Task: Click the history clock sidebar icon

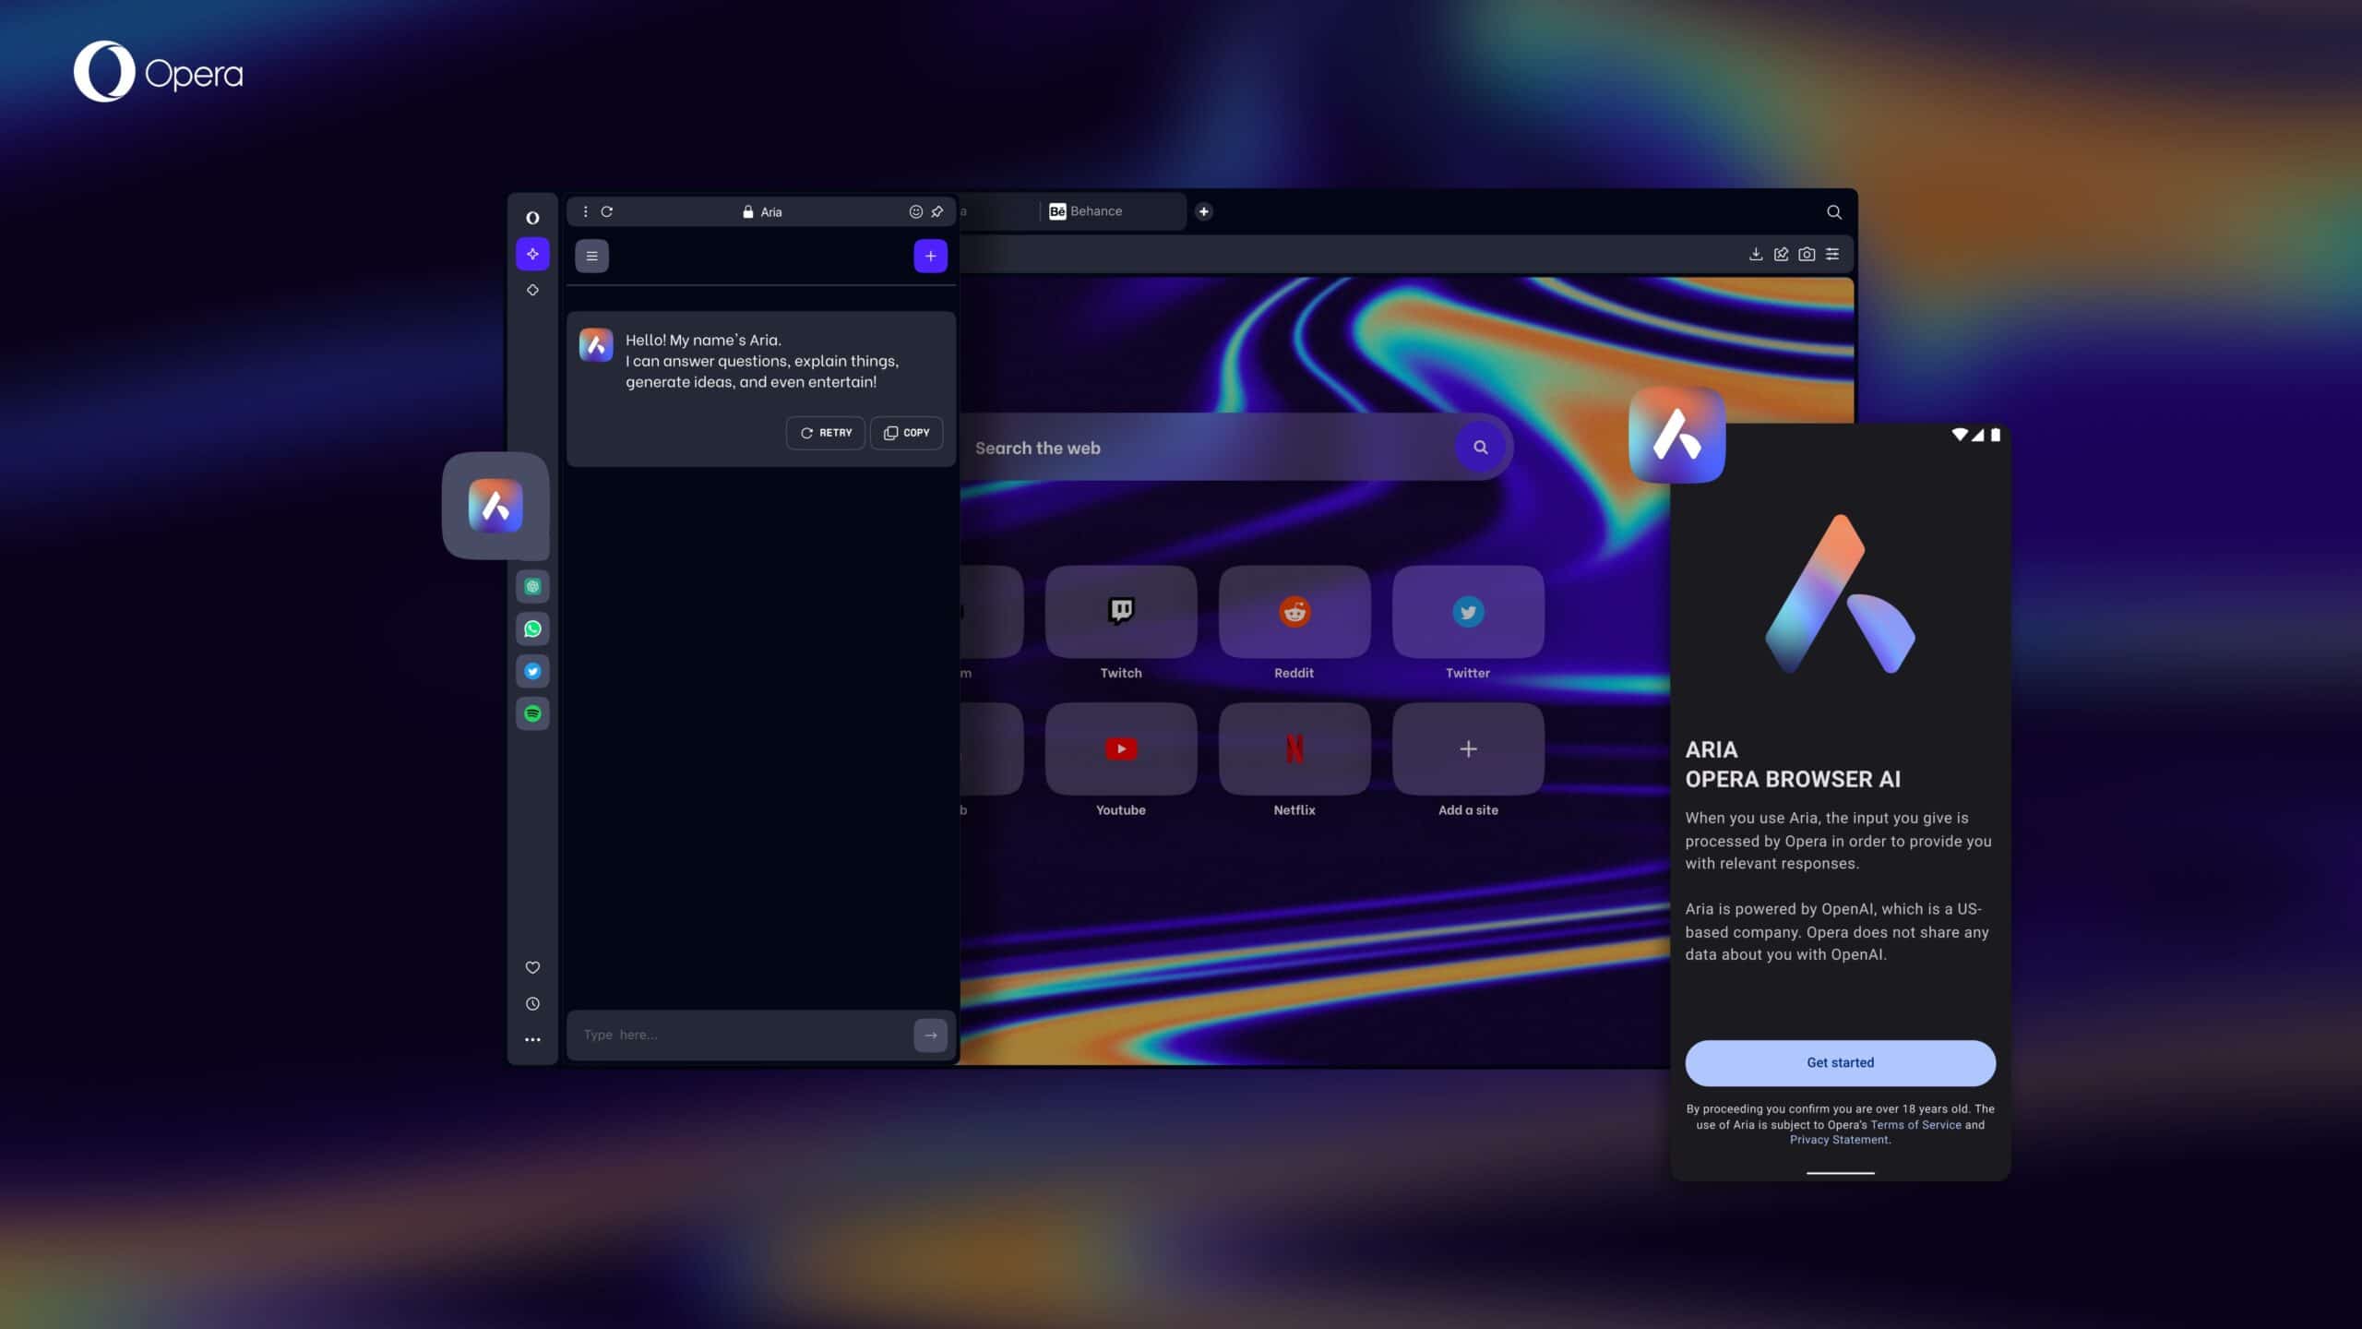Action: (532, 1004)
